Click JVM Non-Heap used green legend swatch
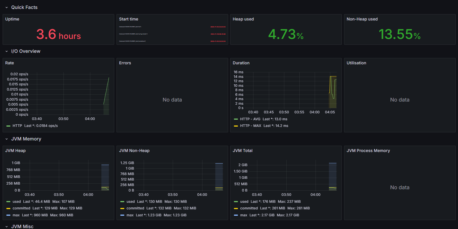 [x=122, y=202]
